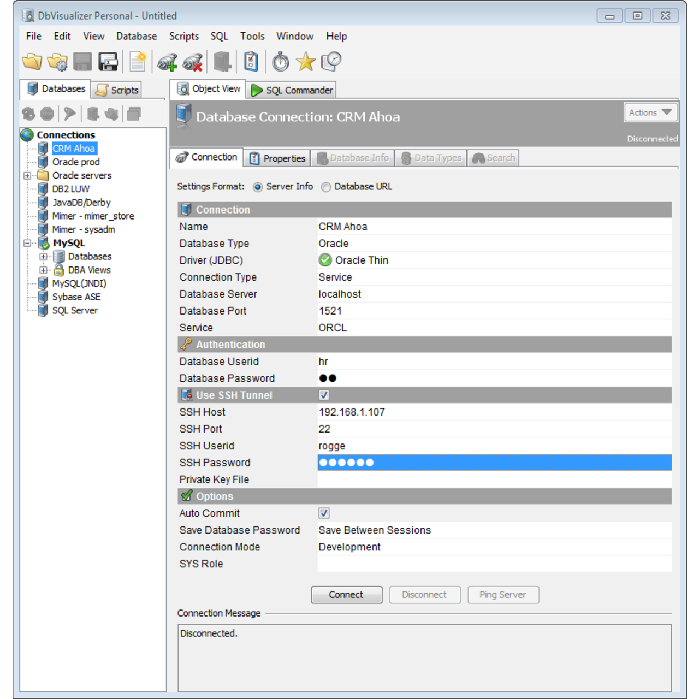Click the yellow star favorites icon
The width and height of the screenshot is (699, 699).
coord(305,62)
